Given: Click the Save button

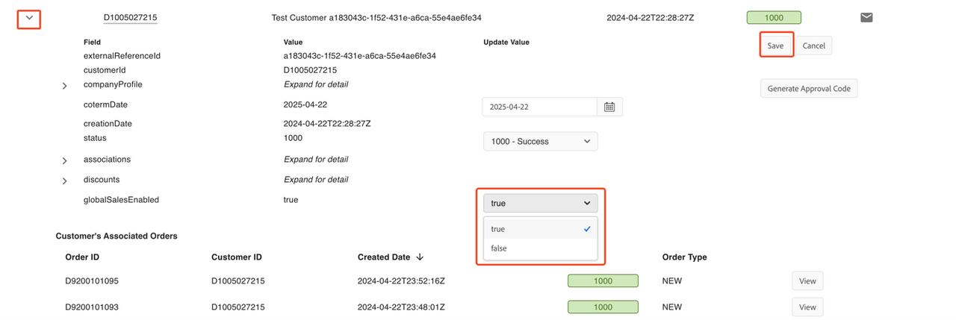Looking at the screenshot, I should pos(775,46).
